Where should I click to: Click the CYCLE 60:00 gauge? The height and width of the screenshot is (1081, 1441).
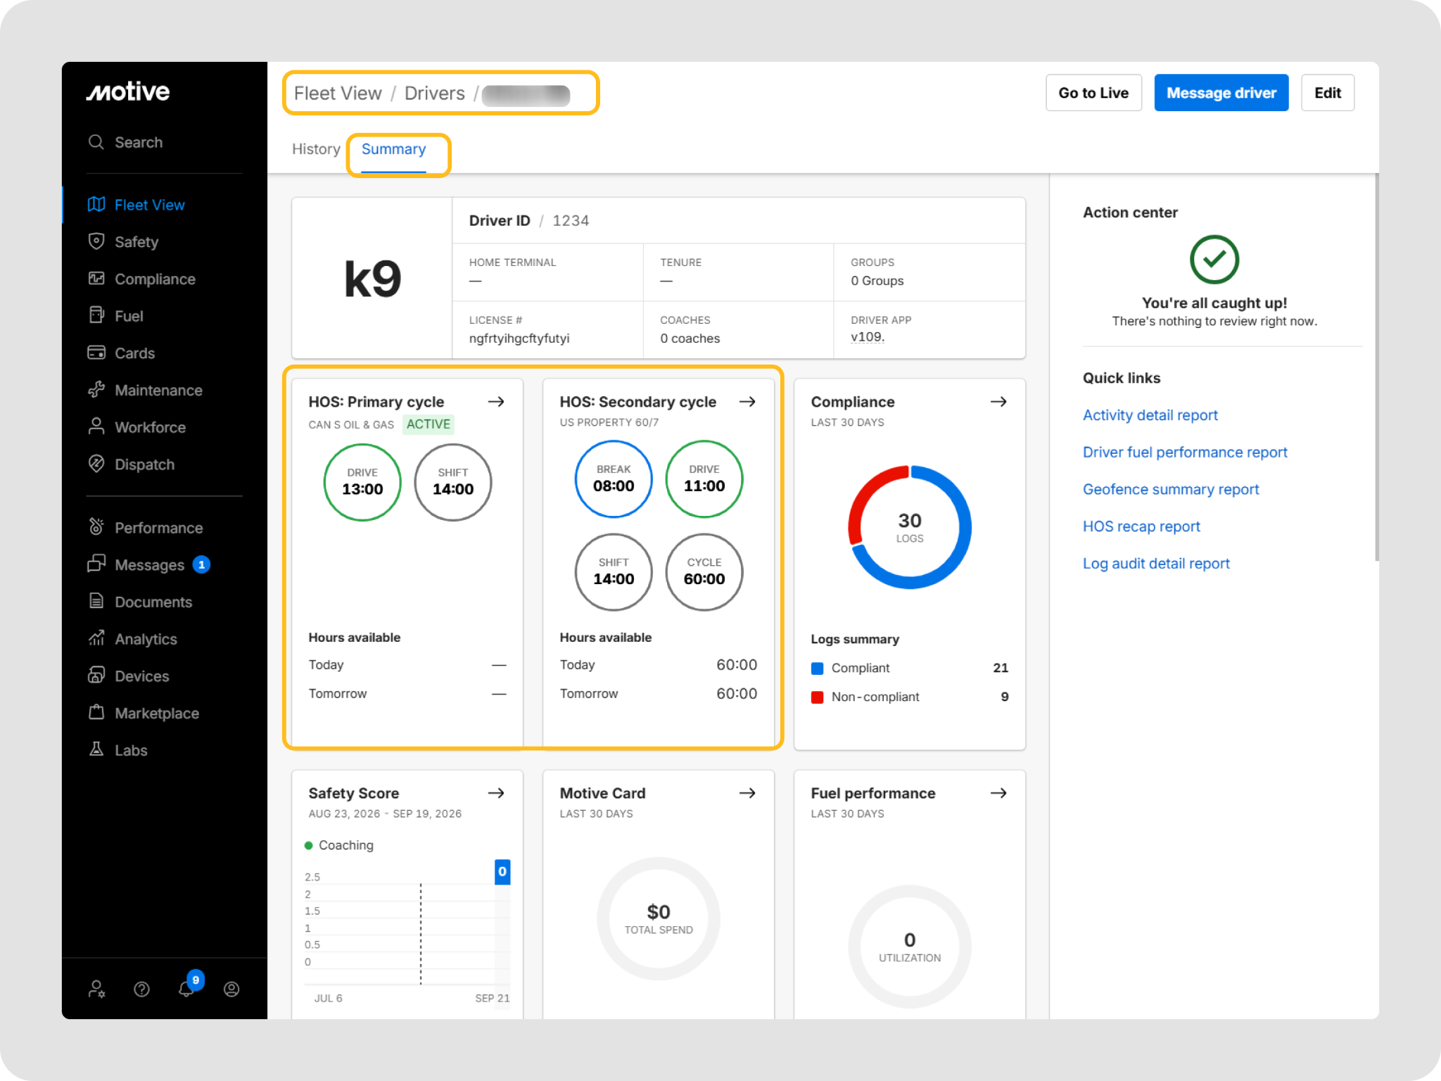click(704, 571)
